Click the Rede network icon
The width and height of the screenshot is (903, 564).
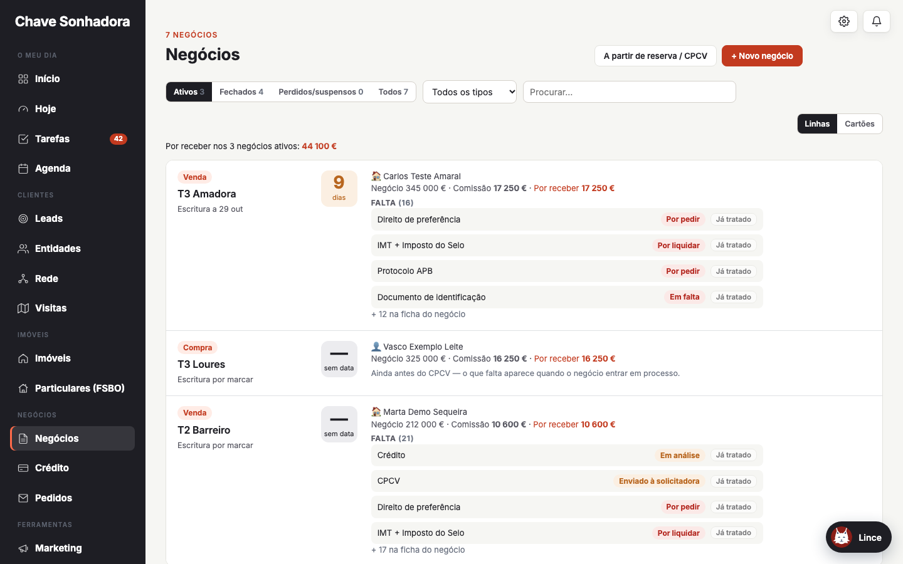click(x=23, y=279)
